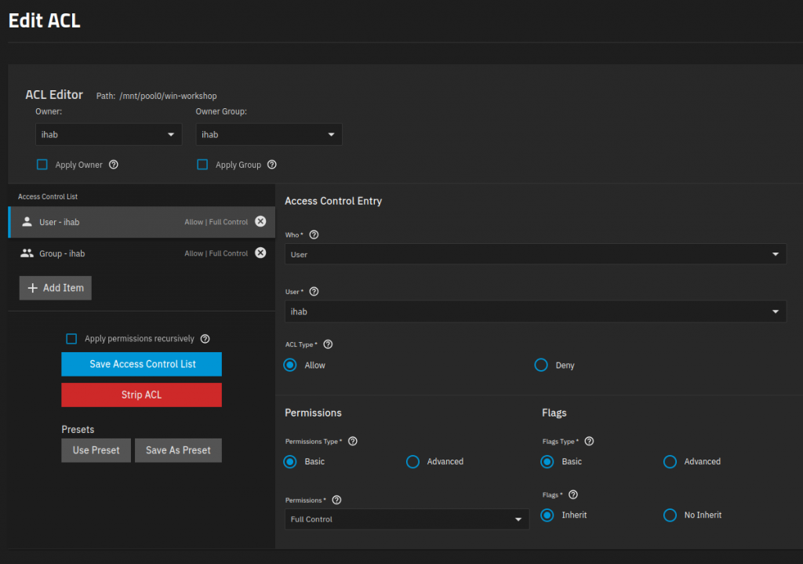Viewport: 803px width, 564px height.
Task: Open help for Apply permissions recursively
Action: [205, 339]
